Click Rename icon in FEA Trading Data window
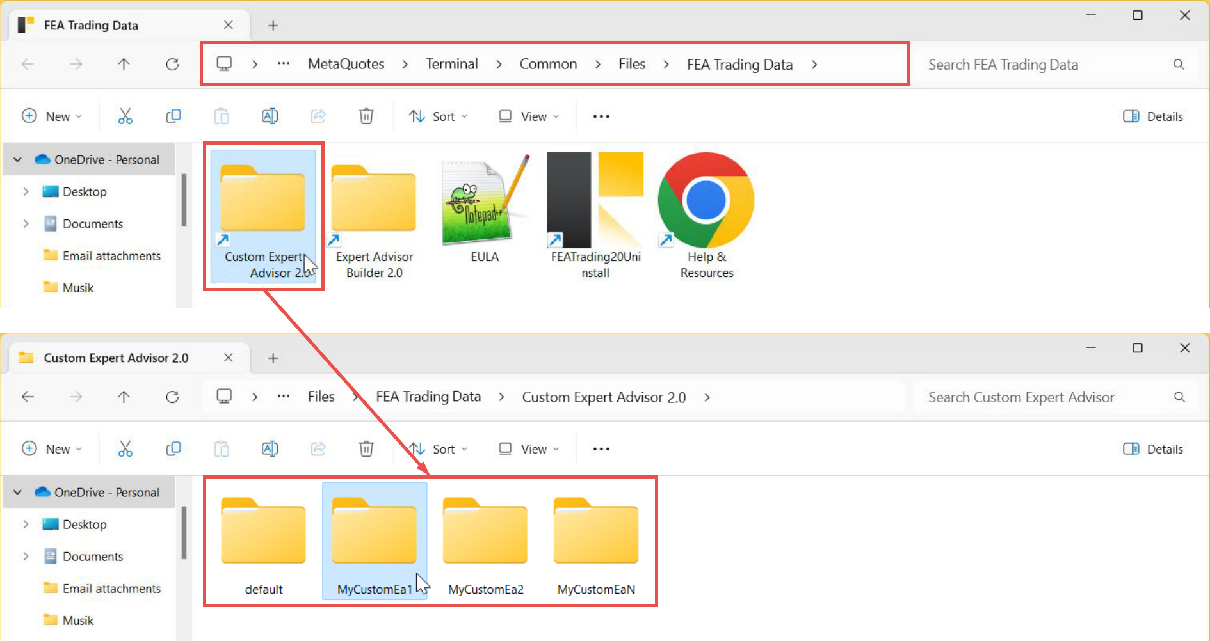 pos(270,116)
